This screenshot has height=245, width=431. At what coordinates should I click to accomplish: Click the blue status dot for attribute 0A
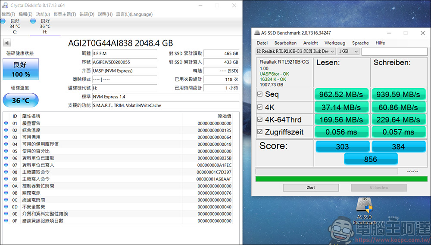pyautogui.click(x=6, y=186)
